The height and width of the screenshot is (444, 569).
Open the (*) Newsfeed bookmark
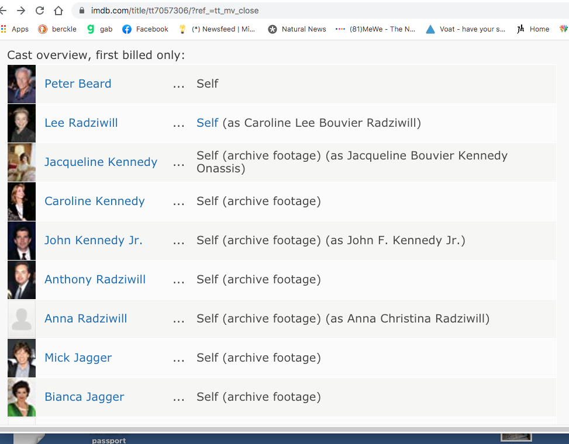click(x=217, y=29)
